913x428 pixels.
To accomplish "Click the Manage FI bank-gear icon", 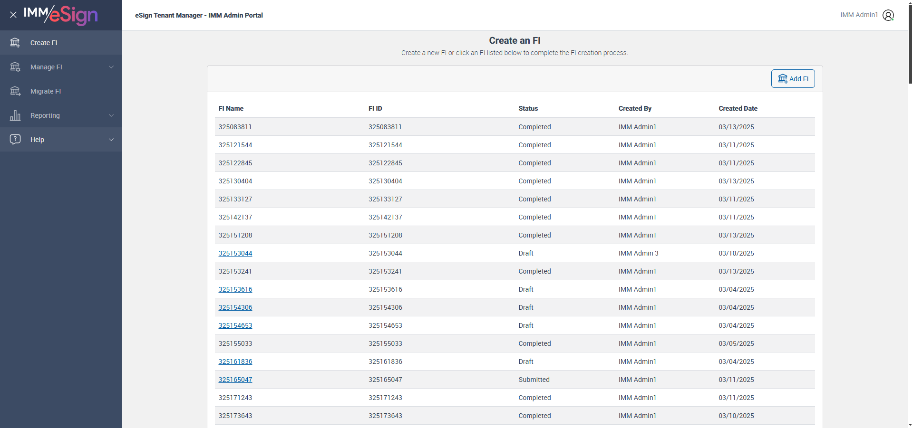I will click(15, 67).
